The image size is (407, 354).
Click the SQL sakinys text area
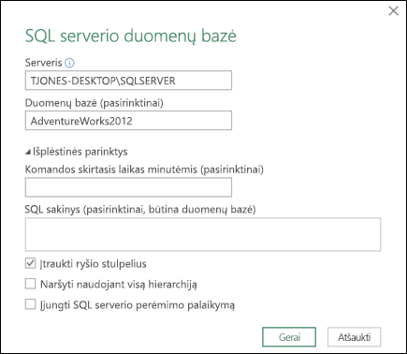click(x=203, y=234)
